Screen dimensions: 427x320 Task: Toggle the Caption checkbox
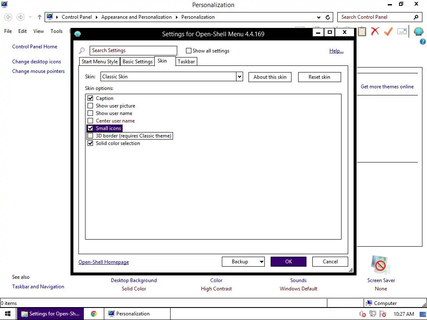coord(90,98)
